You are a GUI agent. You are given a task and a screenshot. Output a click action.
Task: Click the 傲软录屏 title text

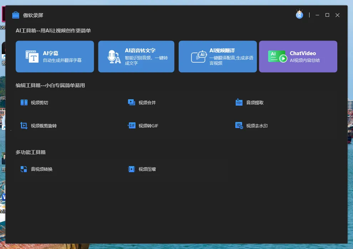coord(33,15)
